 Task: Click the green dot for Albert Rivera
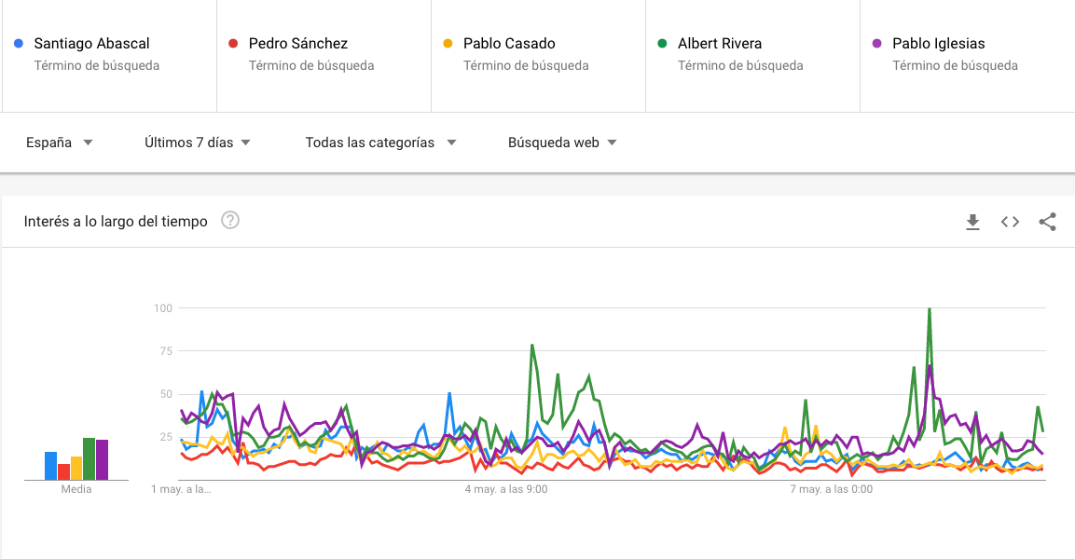pyautogui.click(x=663, y=44)
